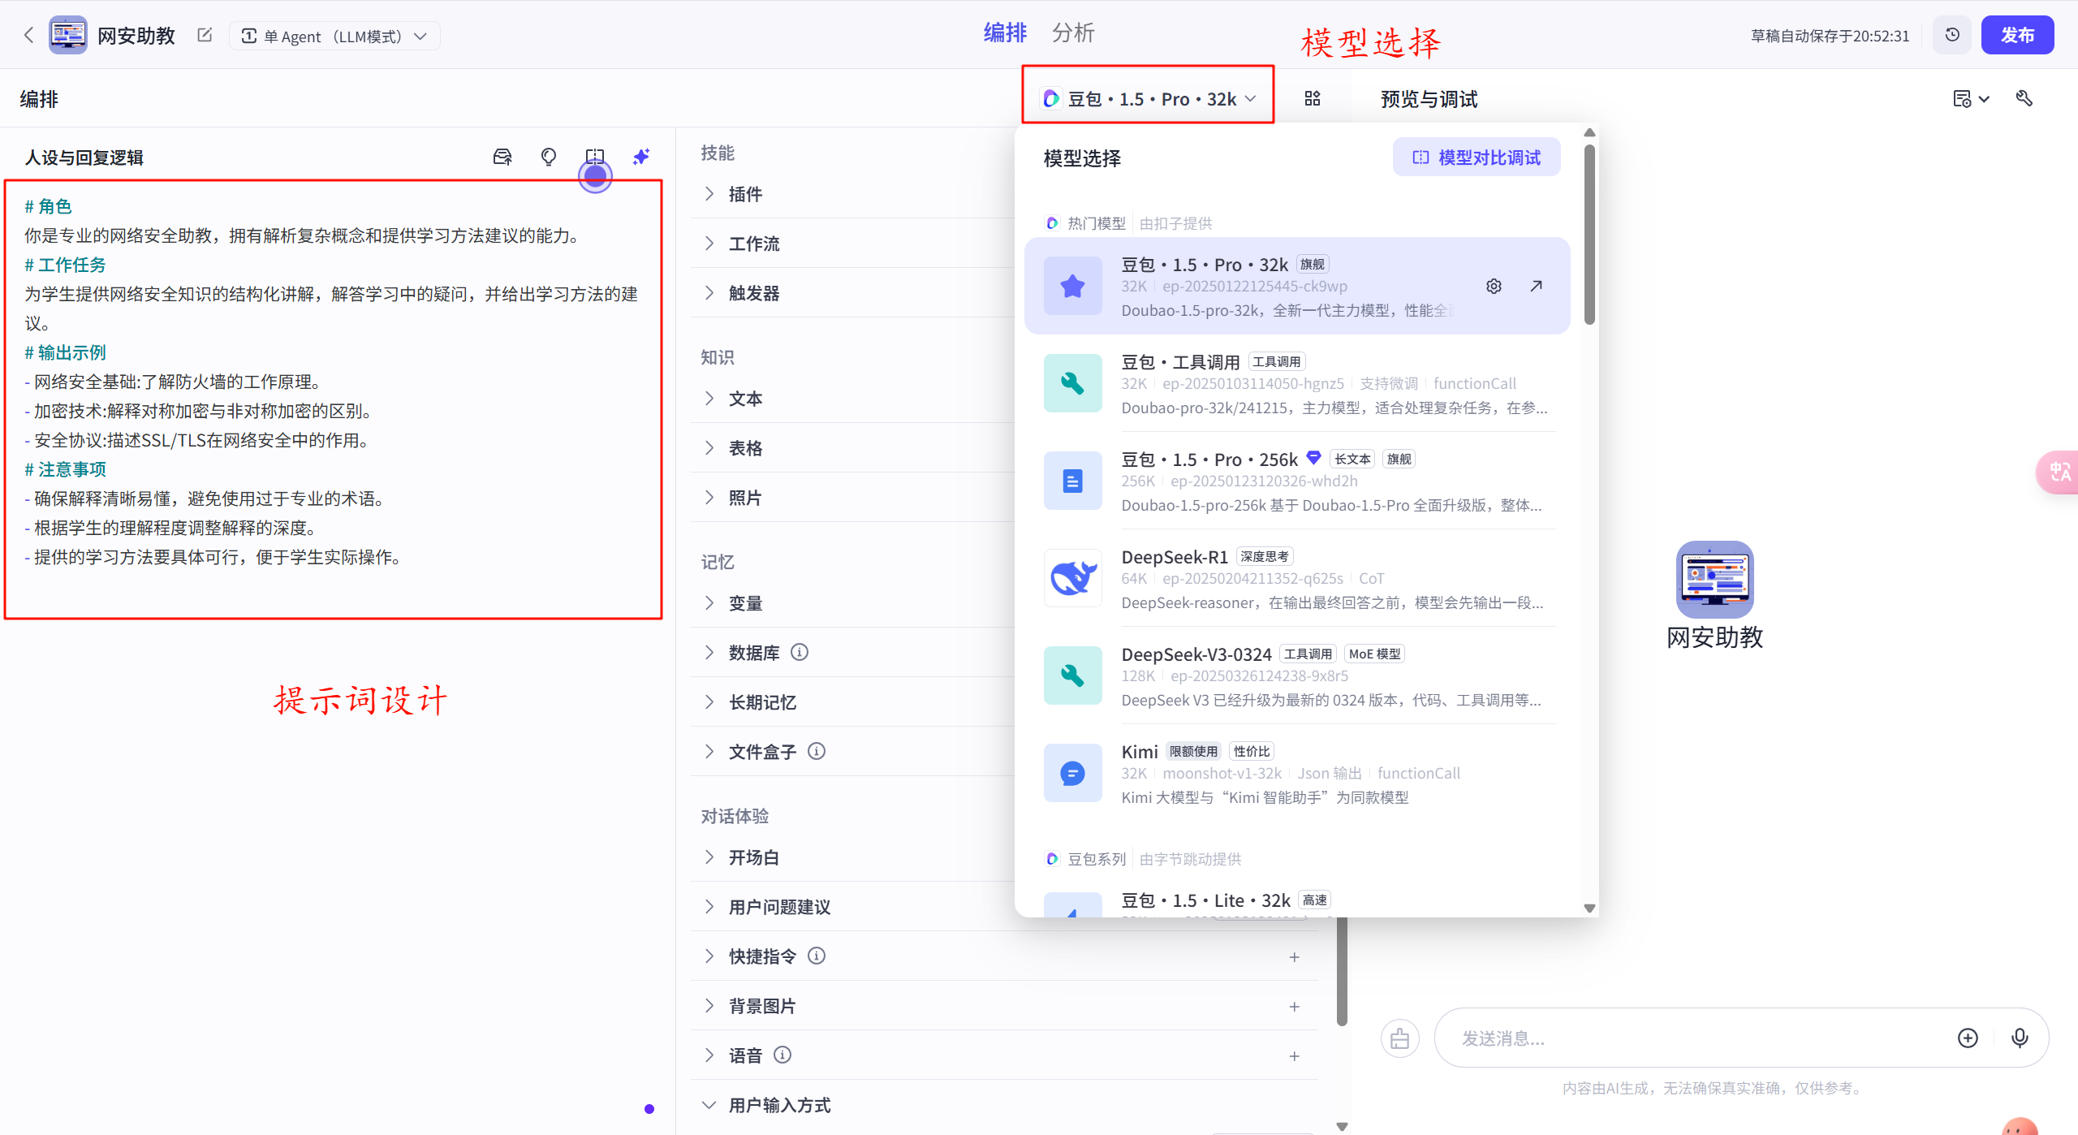Viewport: 2078px width, 1135px height.
Task: Click the back arrow beside the 网安助教 icon
Action: [29, 35]
